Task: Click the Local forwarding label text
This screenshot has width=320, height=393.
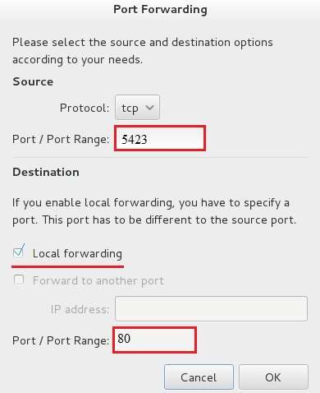Action: click(x=77, y=253)
